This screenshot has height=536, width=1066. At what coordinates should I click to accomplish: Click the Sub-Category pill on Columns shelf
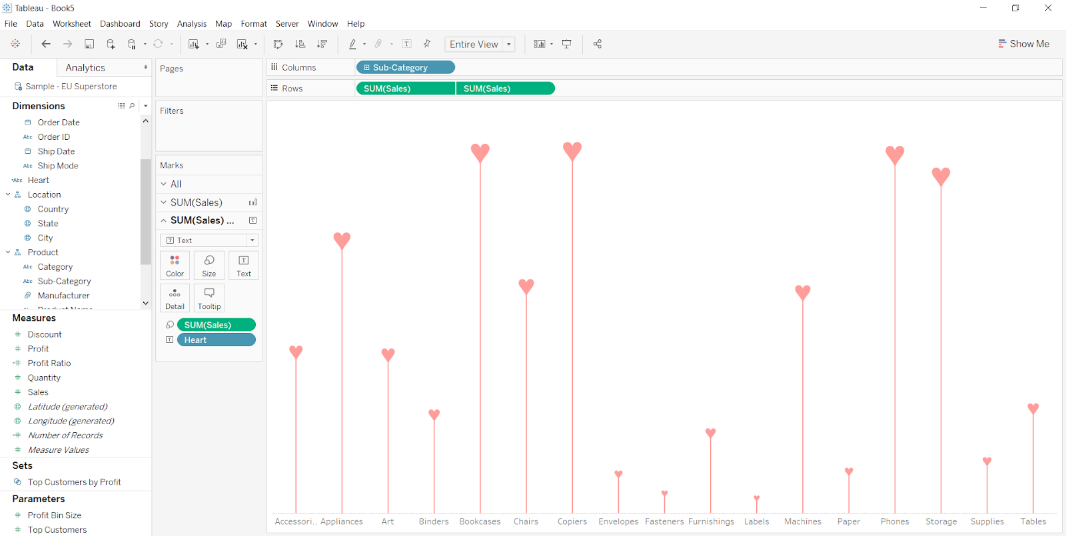pos(405,67)
